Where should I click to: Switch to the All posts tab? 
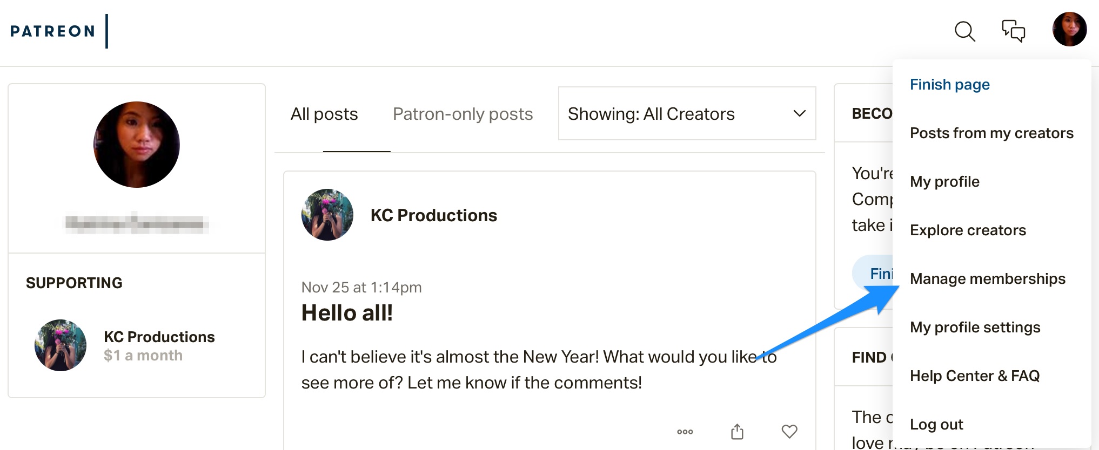click(324, 114)
